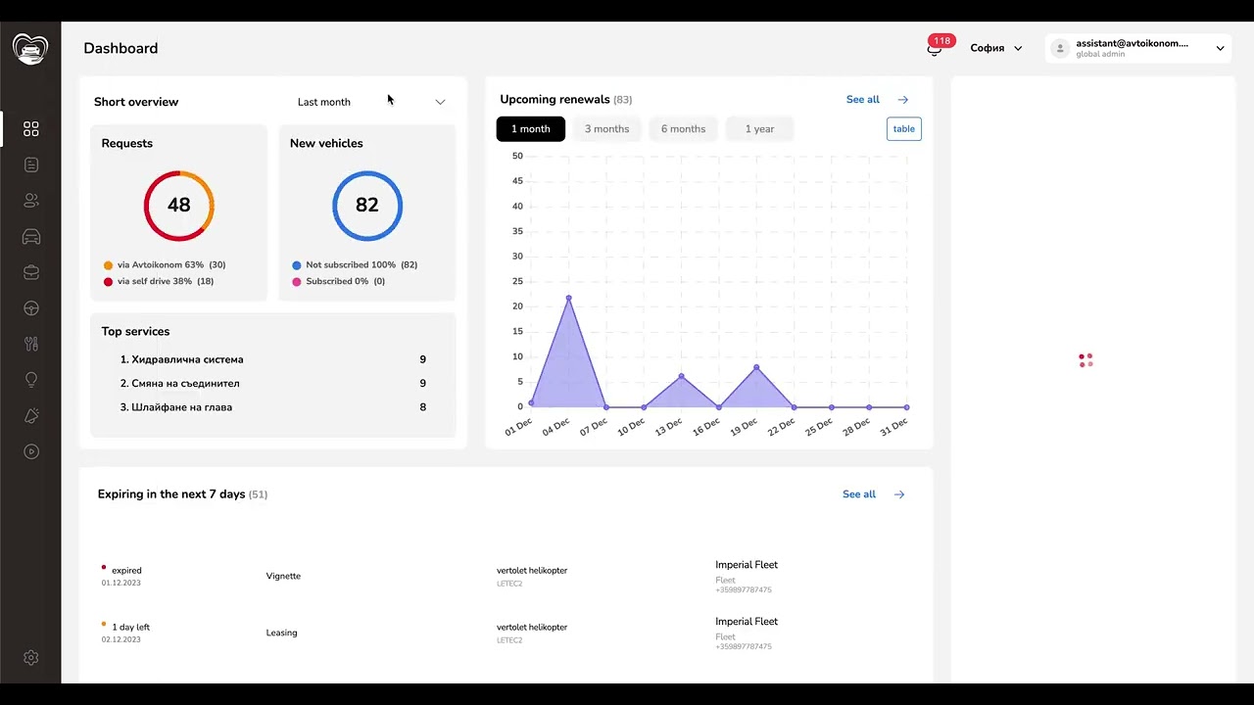
Task: Click the 19 Dec data point on chart
Action: click(756, 367)
